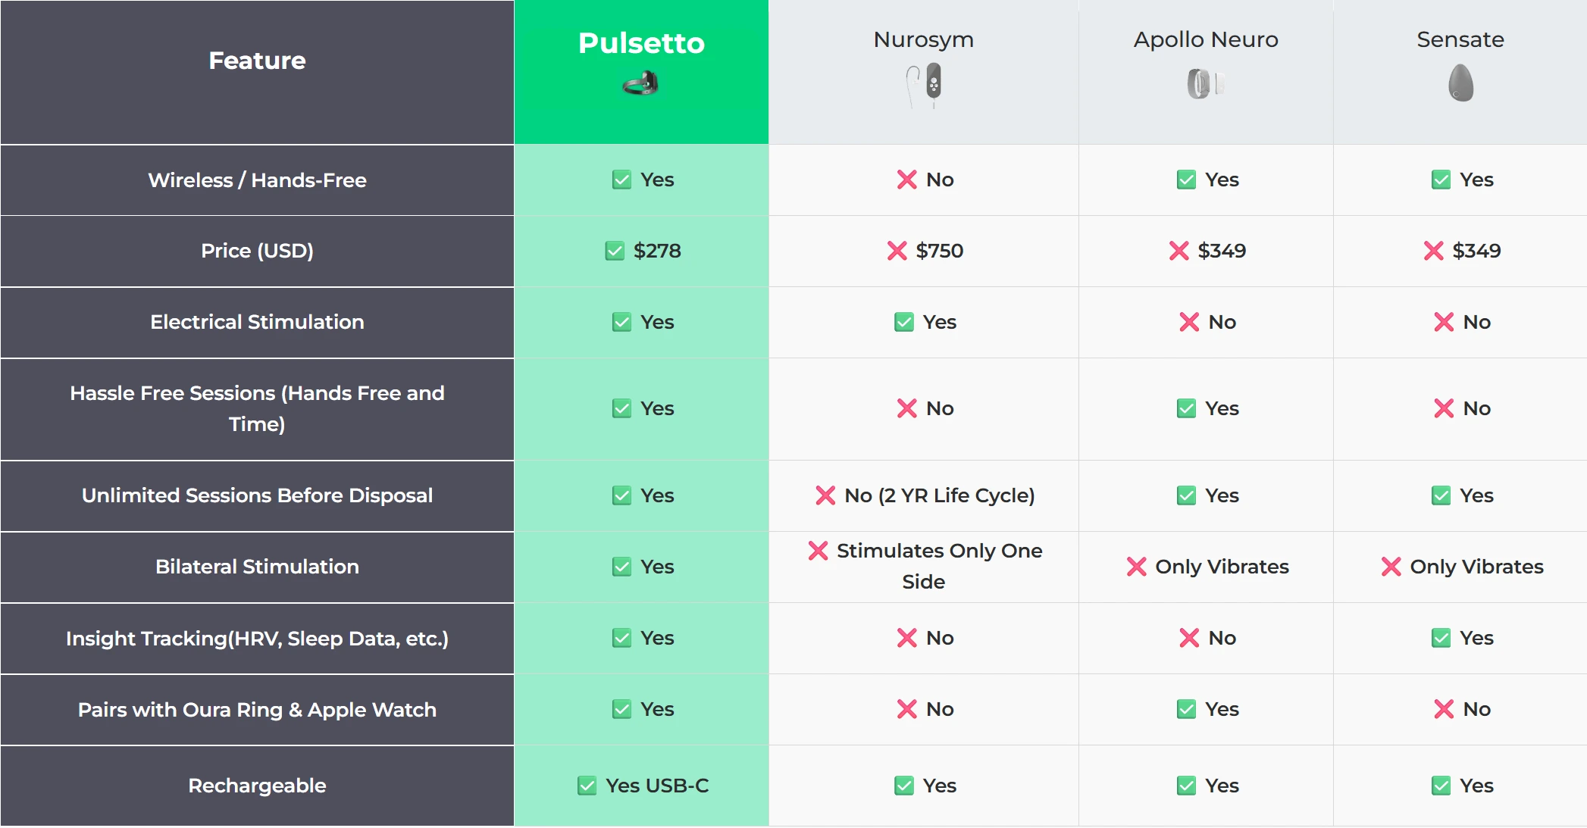This screenshot has height=828, width=1587.
Task: Click Sensate Insight Tracking green checkmark
Action: tap(1441, 638)
